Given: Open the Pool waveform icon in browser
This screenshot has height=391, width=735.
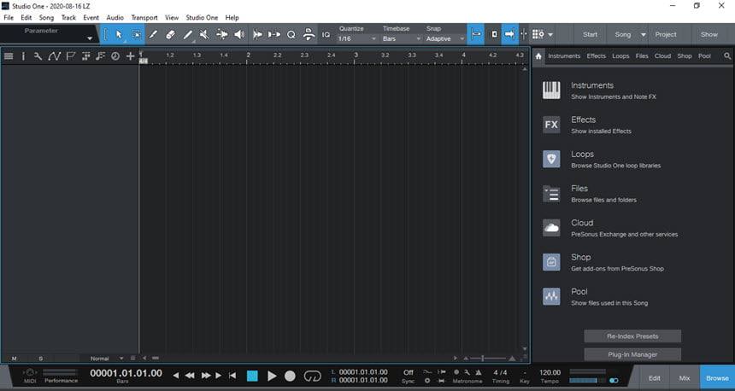Looking at the screenshot, I should coord(551,296).
